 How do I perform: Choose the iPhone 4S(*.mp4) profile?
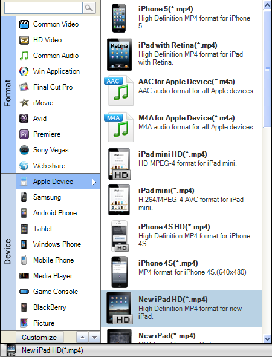tap(182, 272)
